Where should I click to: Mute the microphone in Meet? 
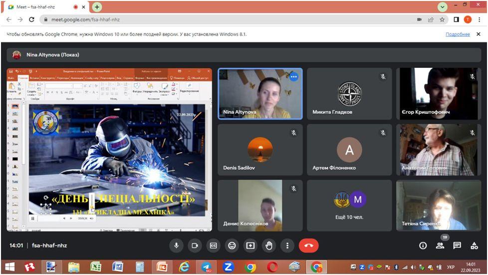(176, 246)
